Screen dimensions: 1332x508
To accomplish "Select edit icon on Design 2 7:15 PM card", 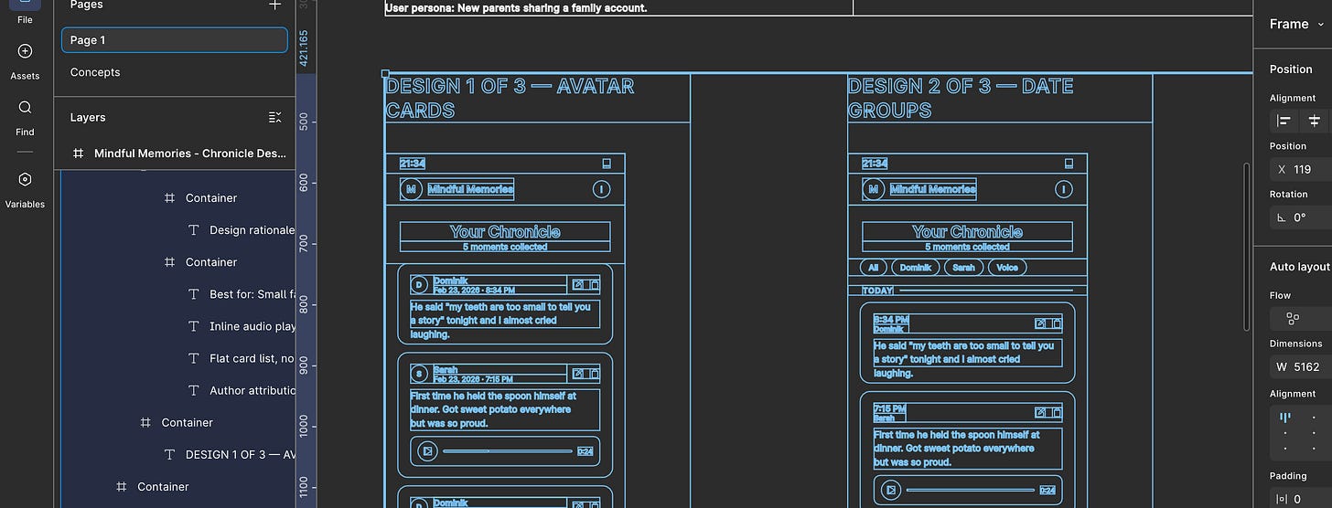I will 1040,412.
